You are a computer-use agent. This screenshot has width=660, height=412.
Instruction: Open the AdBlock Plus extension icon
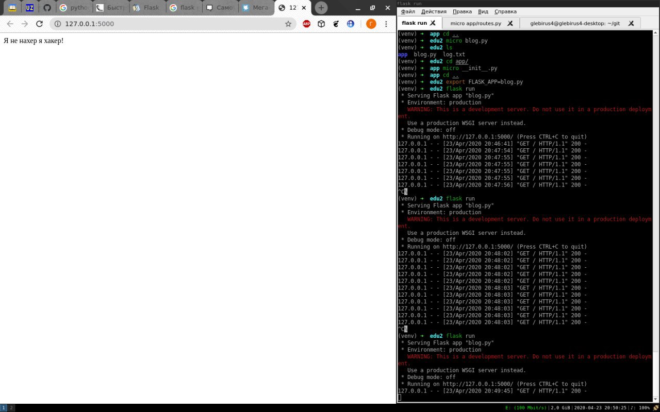[306, 24]
